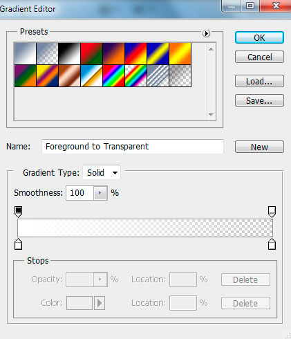Pick the Transparent Stripes gradient preset
The width and height of the screenshot is (291, 339).
[158, 76]
